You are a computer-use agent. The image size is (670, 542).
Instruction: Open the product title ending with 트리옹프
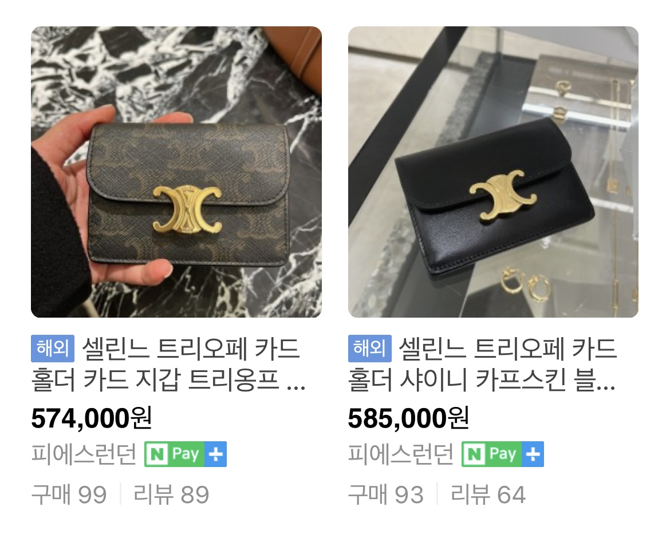click(168, 365)
